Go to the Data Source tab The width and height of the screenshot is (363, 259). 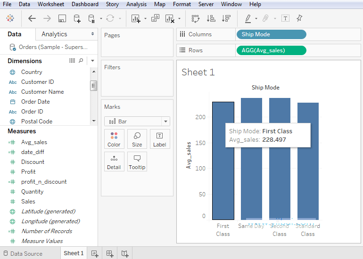23,254
